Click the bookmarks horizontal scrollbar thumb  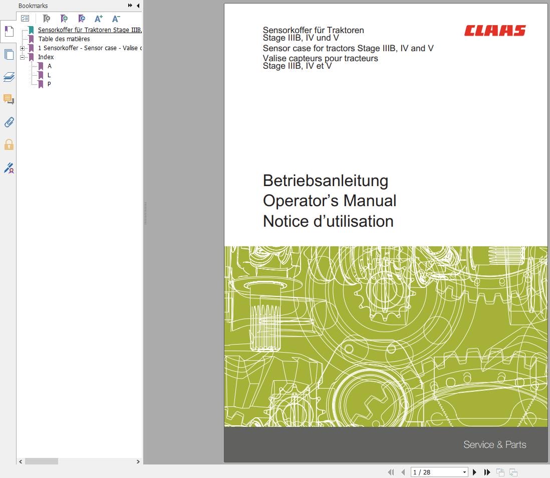coord(42,461)
